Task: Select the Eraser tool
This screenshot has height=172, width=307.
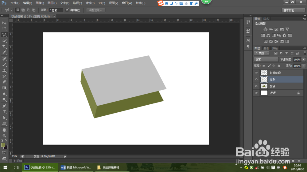Action: [4, 82]
